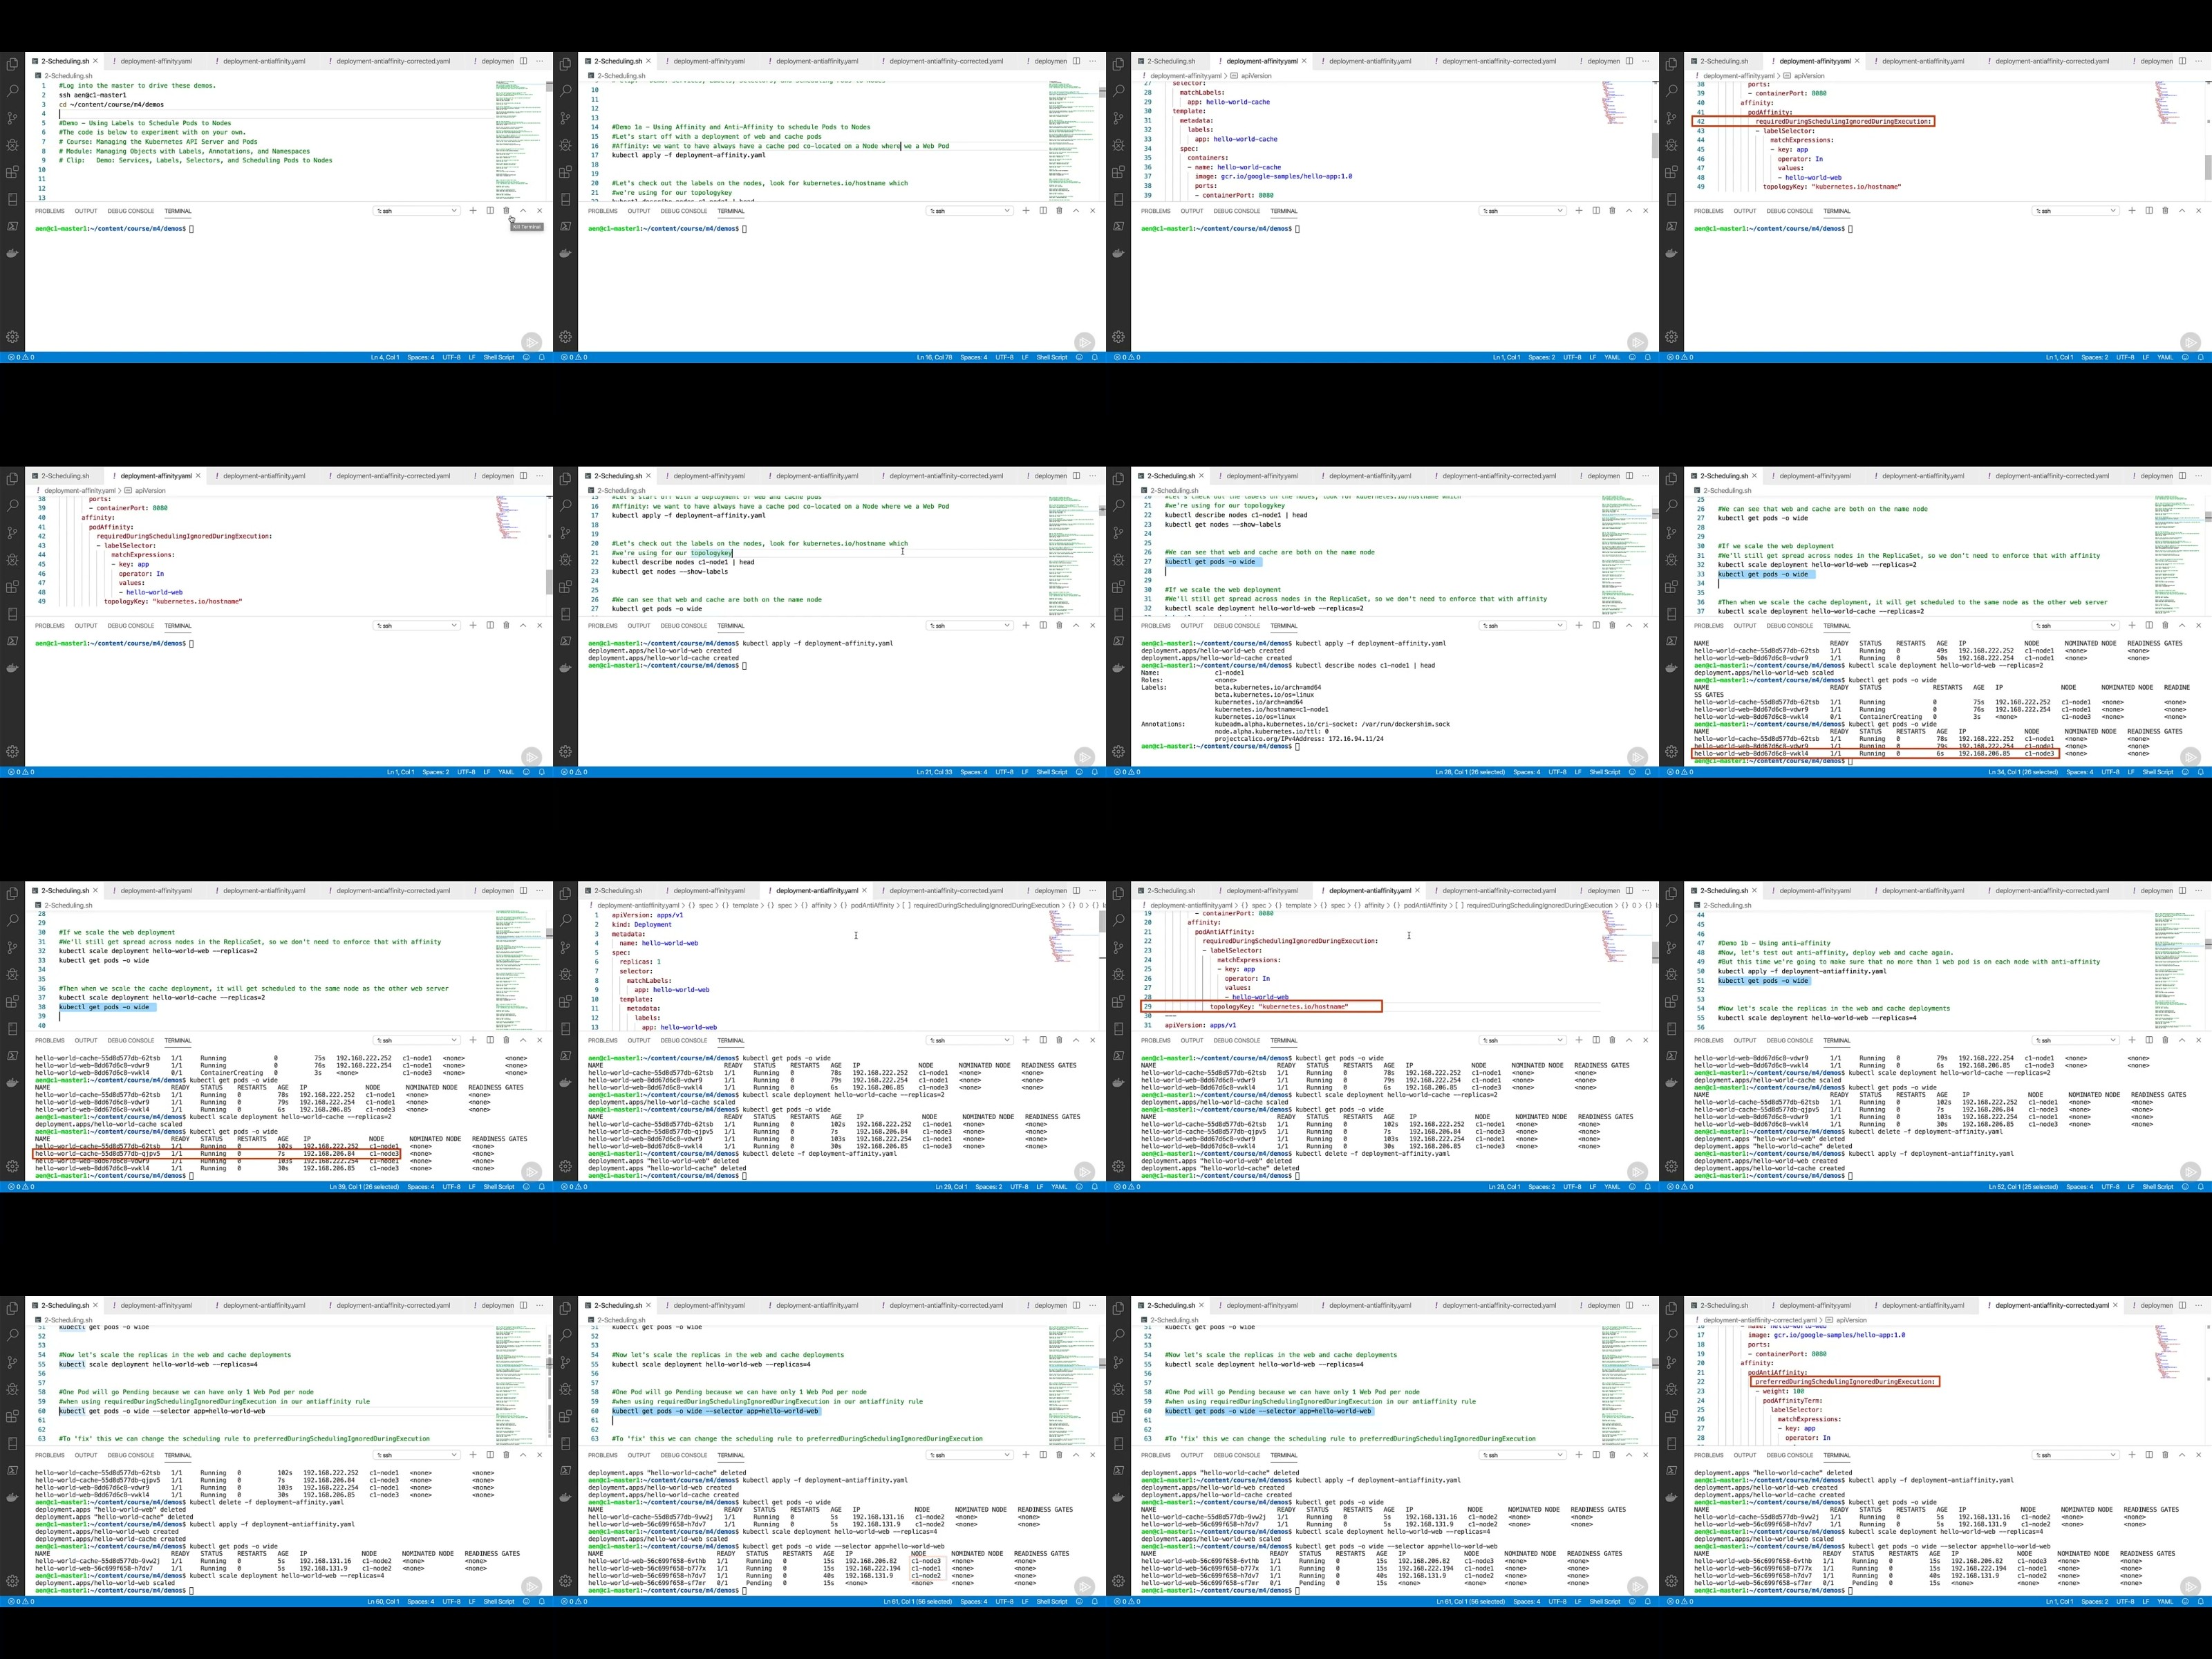Click Search icon in top-left VS Code window
The height and width of the screenshot is (1659, 2212).
tap(12, 91)
